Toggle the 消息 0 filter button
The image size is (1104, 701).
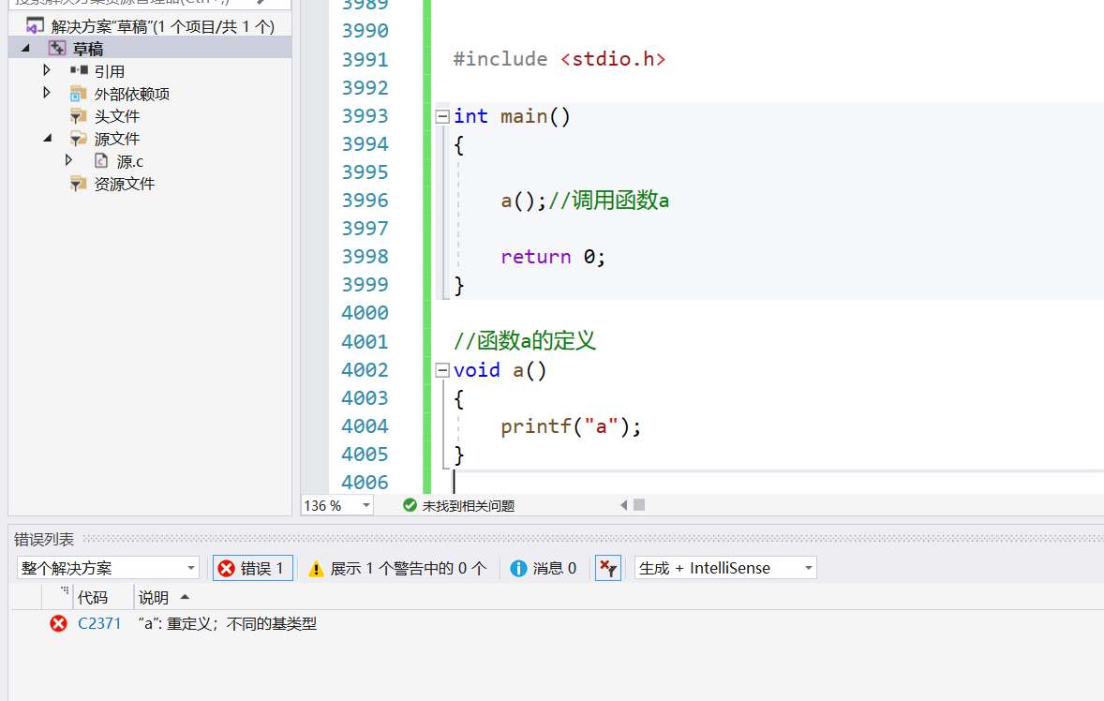[543, 568]
